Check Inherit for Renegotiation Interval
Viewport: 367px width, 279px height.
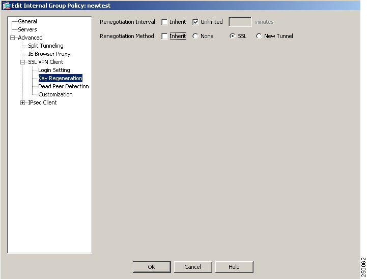pos(164,22)
